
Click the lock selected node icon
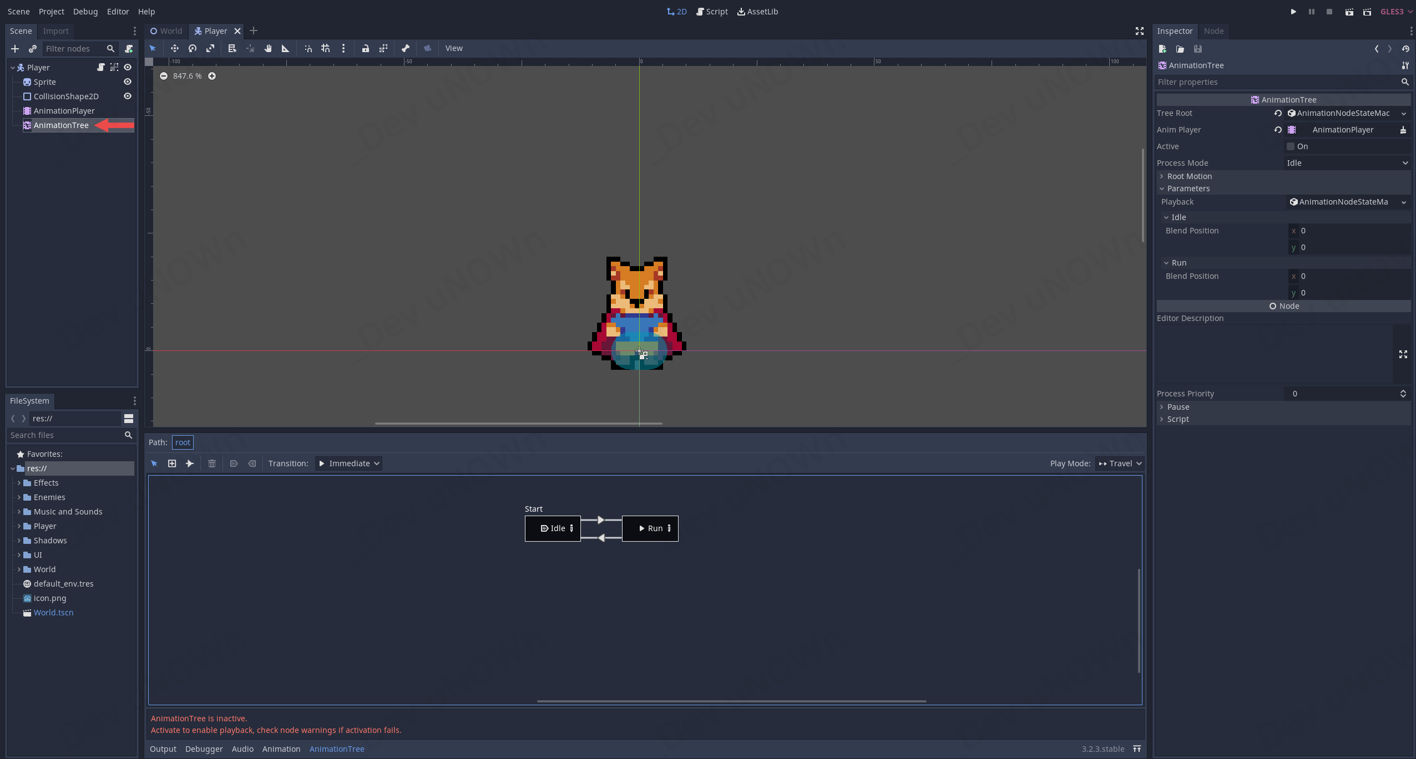click(365, 48)
